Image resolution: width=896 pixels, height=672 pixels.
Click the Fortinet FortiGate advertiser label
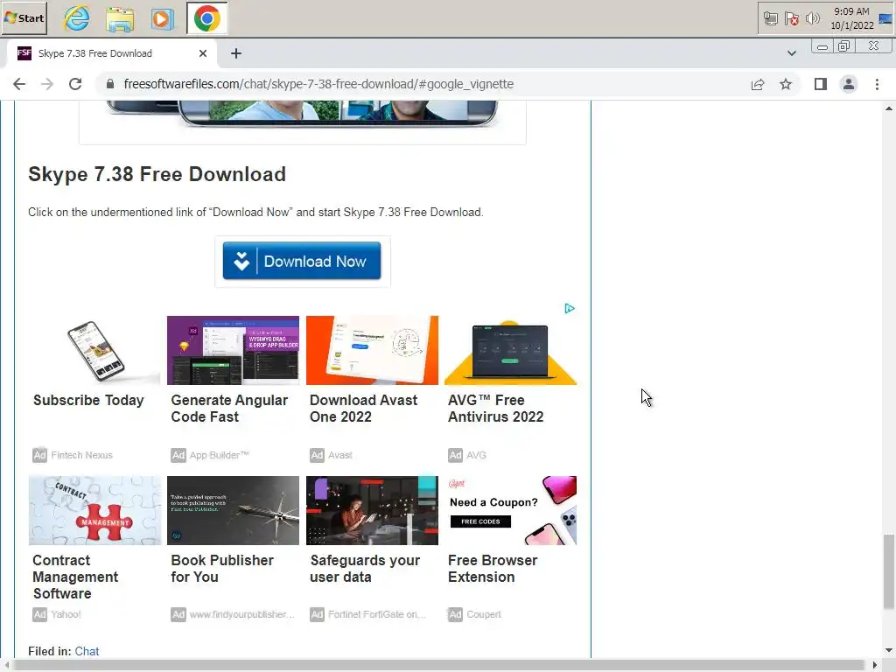point(376,615)
